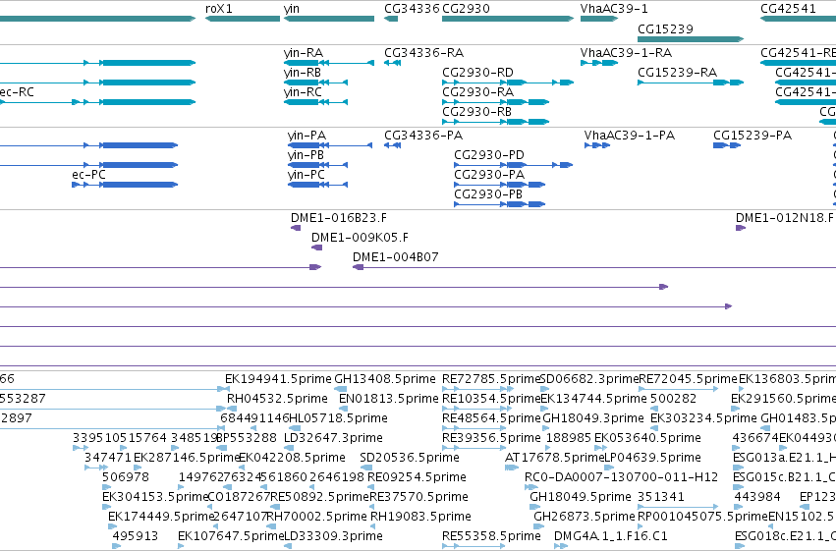Select the CG2930-RA transcript
836x551 pixels.
[495, 102]
